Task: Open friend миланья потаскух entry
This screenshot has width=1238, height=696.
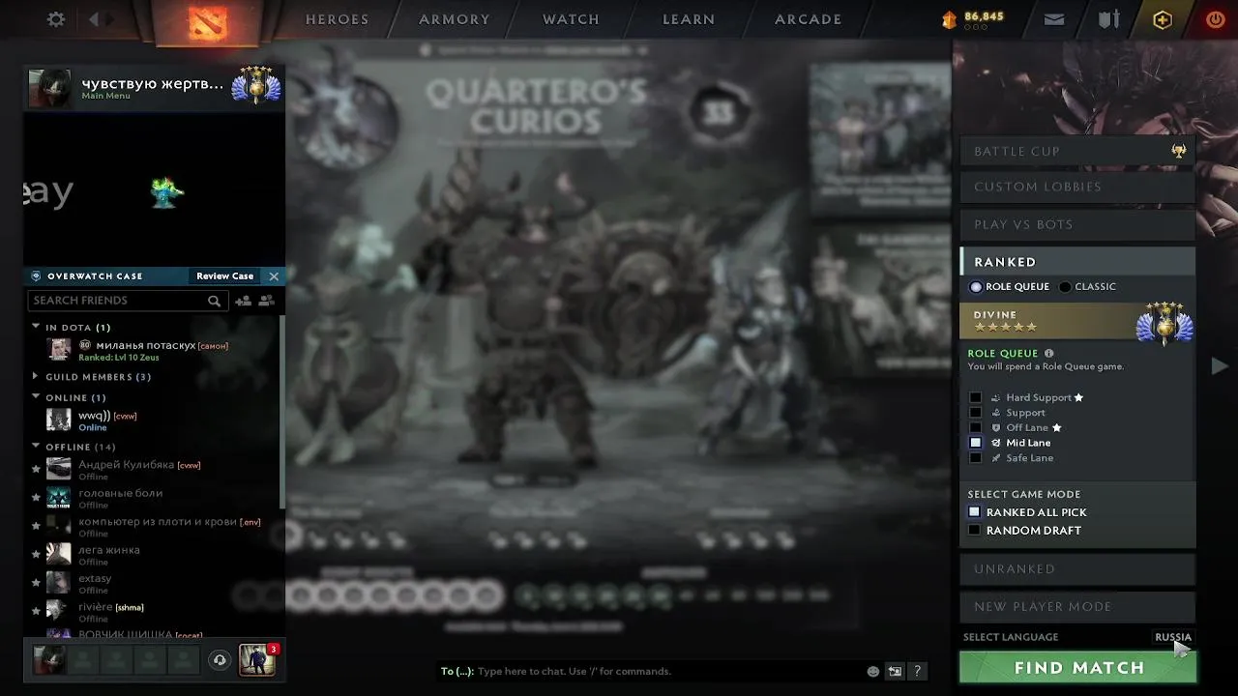Action: 155,351
